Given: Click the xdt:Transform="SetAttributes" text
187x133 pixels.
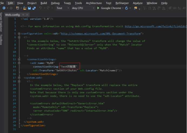Looking at the screenshot, I should tap(55, 70).
